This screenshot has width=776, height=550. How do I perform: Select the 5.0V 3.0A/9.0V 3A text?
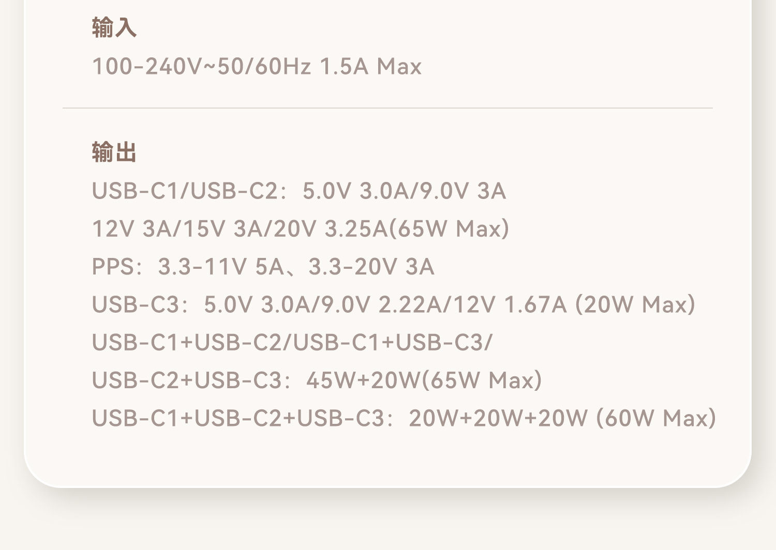[x=404, y=191]
